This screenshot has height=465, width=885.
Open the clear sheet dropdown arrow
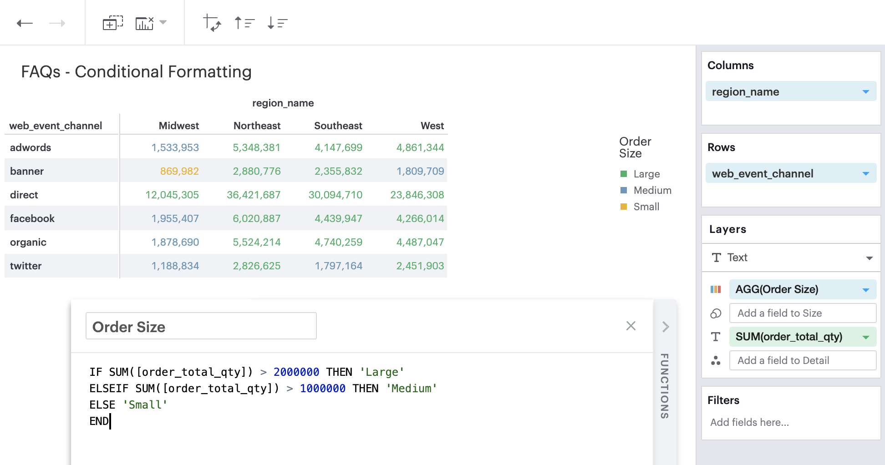point(163,22)
